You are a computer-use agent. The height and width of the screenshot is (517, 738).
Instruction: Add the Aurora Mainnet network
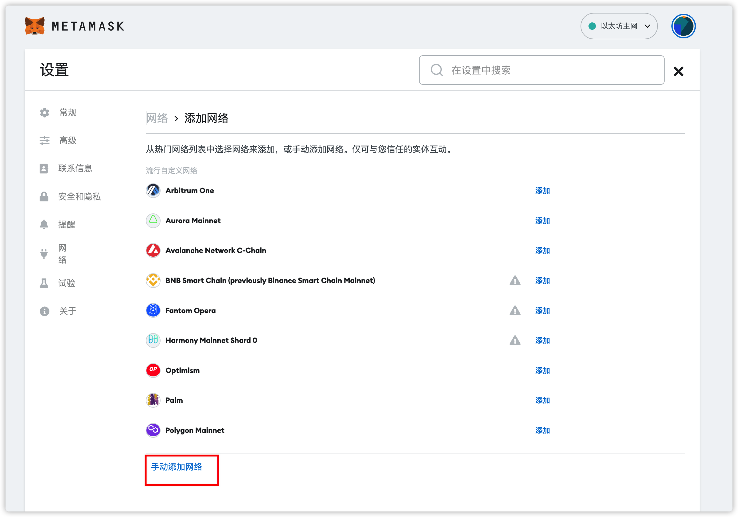(x=542, y=220)
